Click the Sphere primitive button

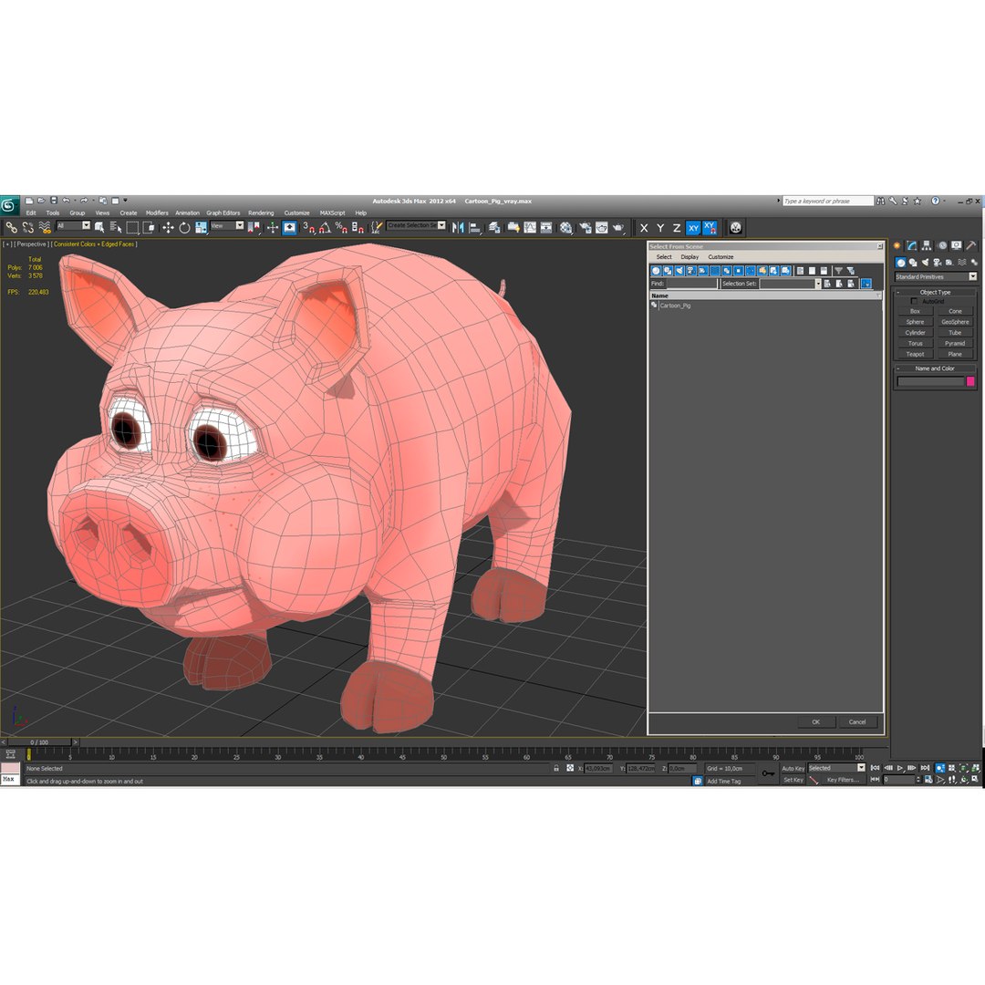point(915,322)
